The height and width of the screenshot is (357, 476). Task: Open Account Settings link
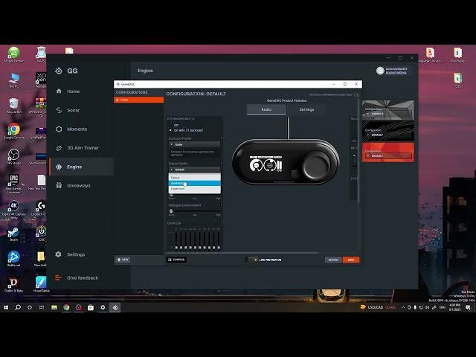point(396,73)
